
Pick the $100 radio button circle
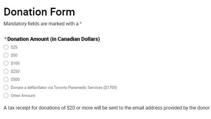point(6,63)
